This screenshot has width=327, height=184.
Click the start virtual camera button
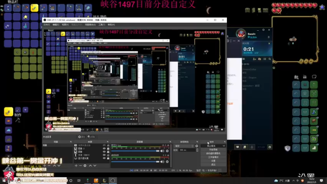(x=213, y=153)
